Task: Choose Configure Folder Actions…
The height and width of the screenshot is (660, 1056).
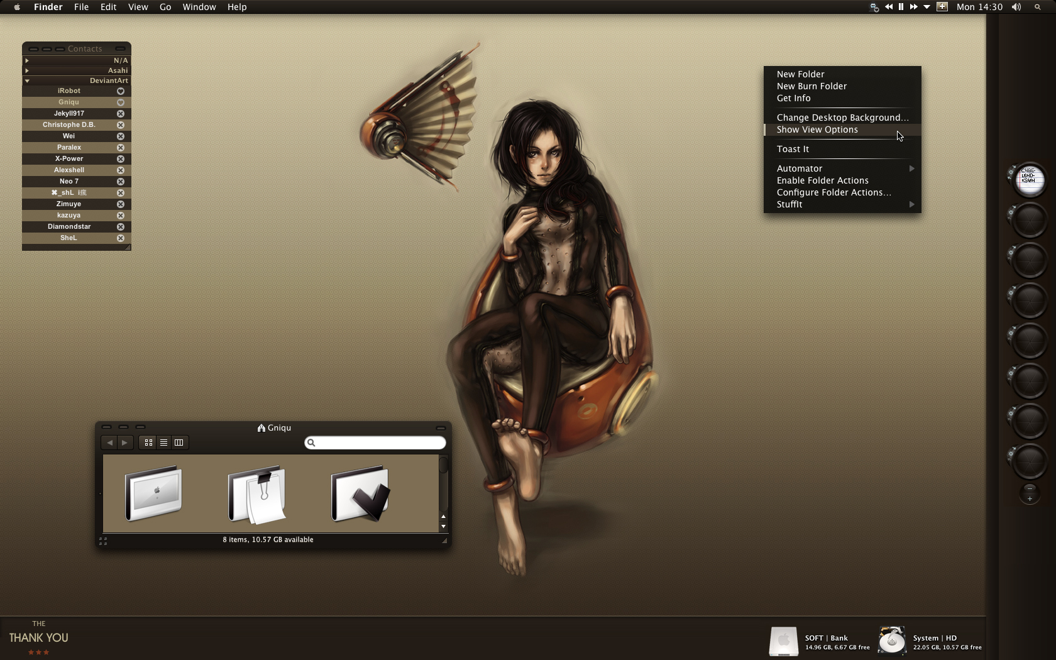Action: click(842, 192)
